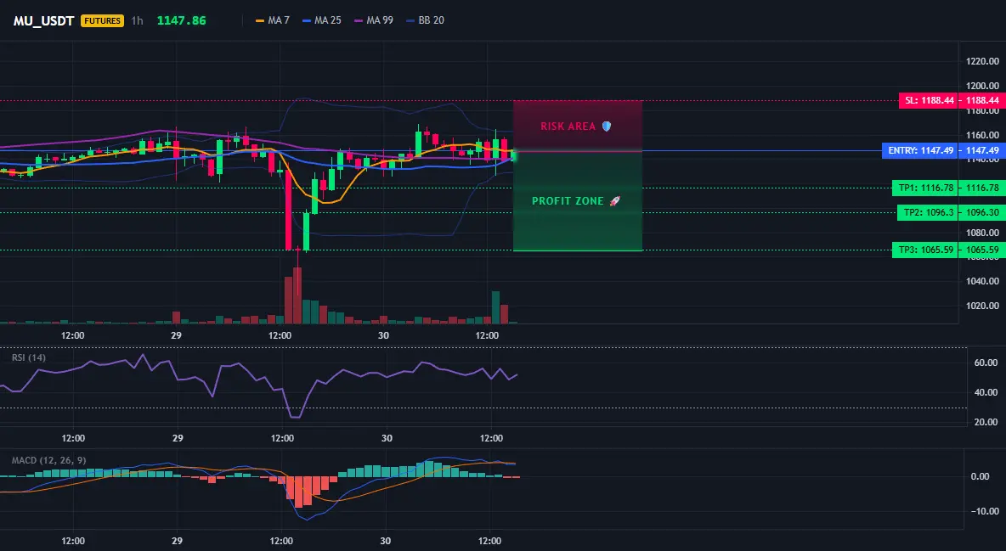This screenshot has height=551, width=1006.
Task: Click the ENTRY: 1147.49 label
Action: 920,151
